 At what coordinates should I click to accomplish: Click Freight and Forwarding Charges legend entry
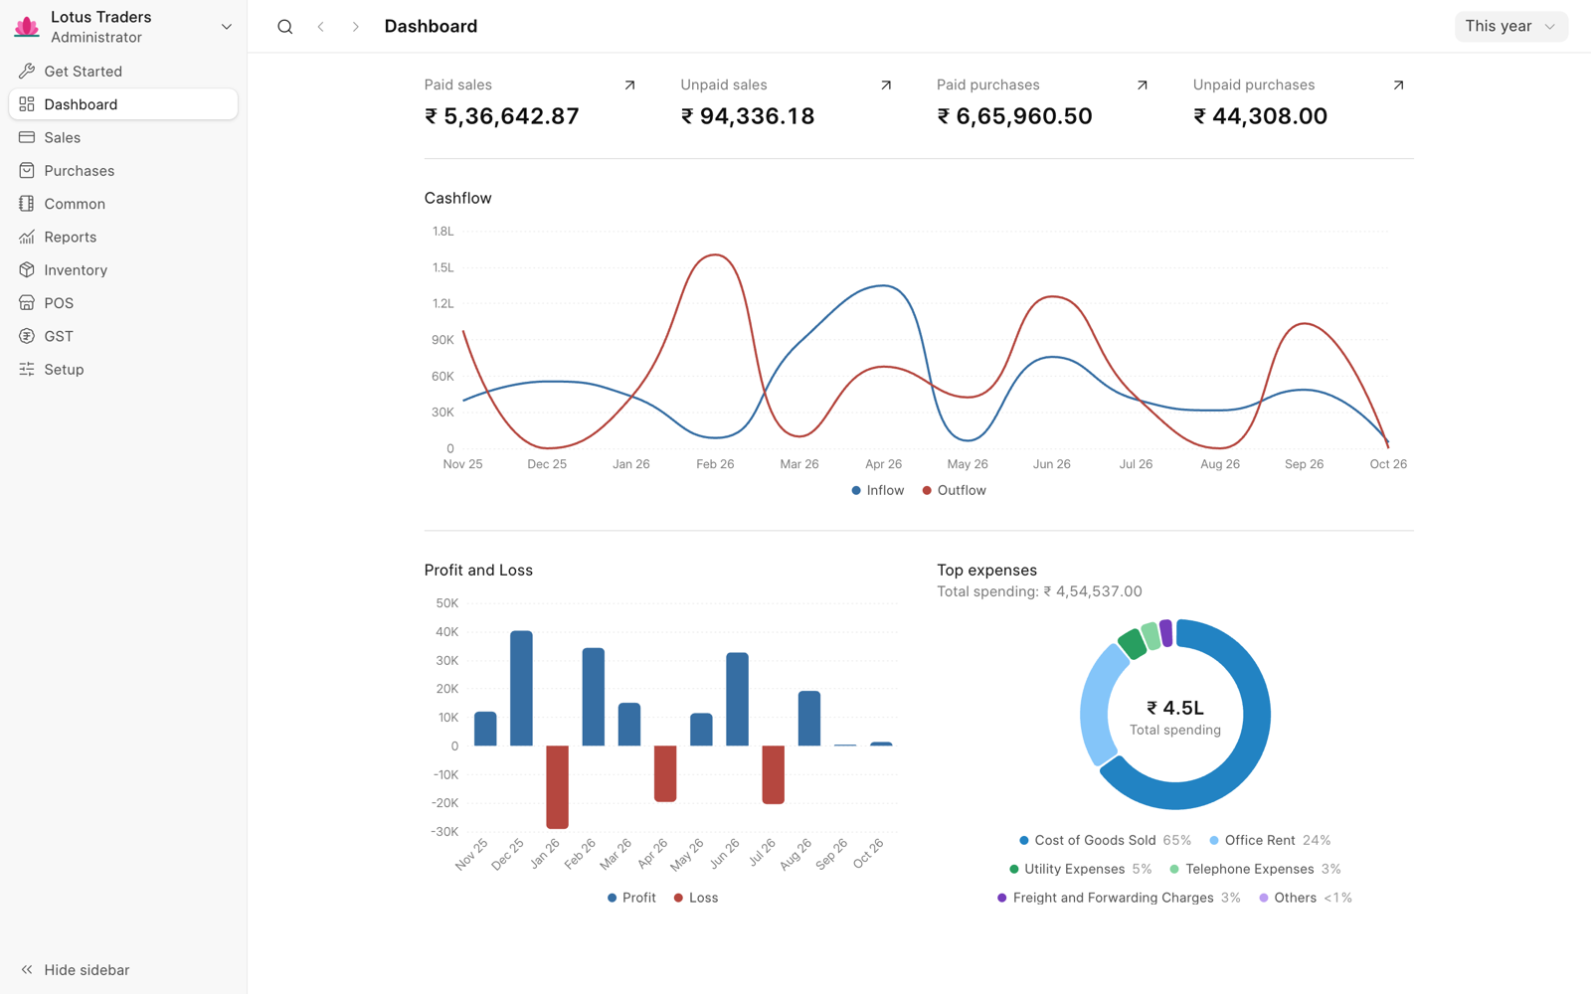click(x=1119, y=898)
